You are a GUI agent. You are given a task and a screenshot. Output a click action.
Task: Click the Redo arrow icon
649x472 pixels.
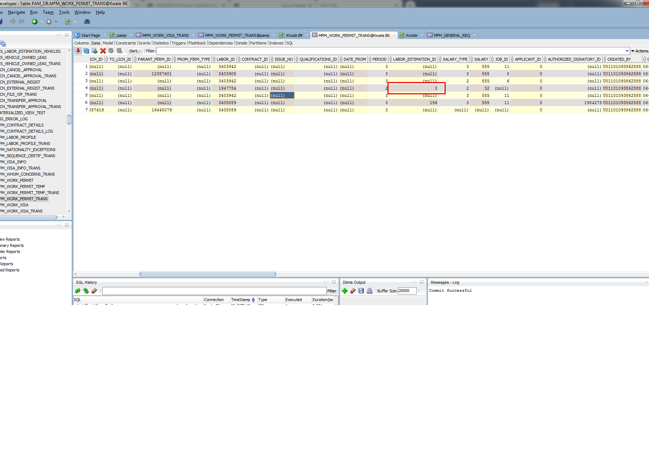pyautogui.click(x=22, y=22)
